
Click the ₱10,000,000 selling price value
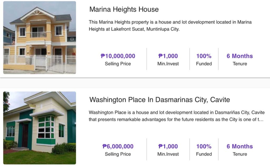118,56
